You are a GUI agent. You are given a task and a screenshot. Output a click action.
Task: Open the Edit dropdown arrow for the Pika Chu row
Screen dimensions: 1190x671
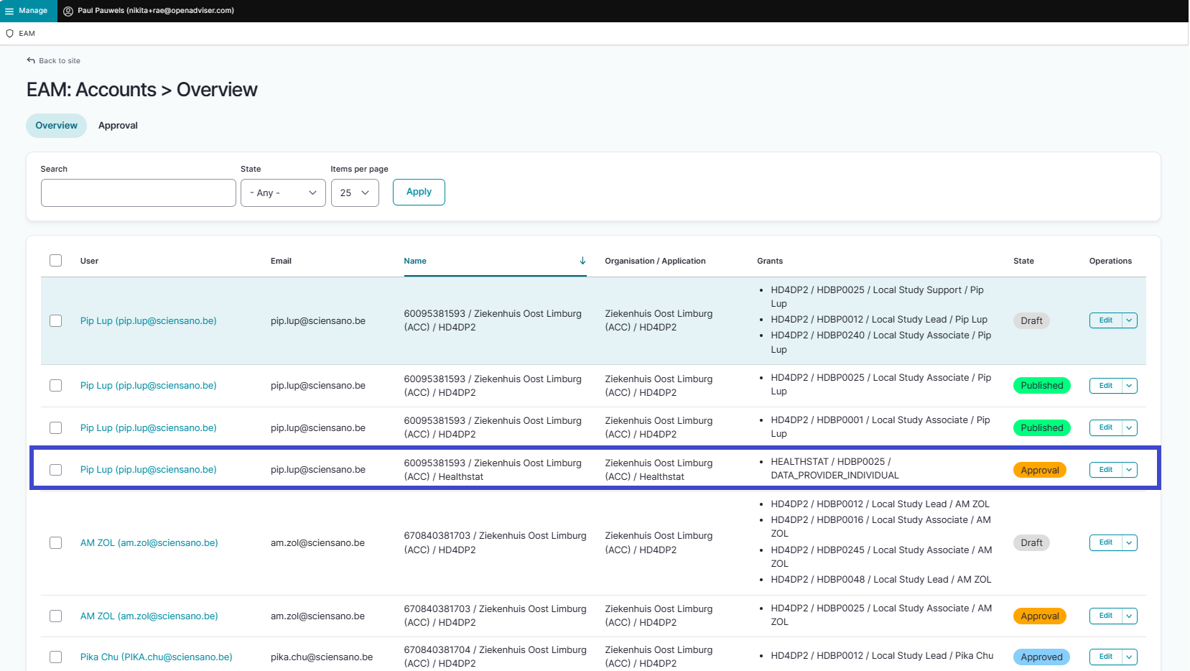[x=1129, y=657]
